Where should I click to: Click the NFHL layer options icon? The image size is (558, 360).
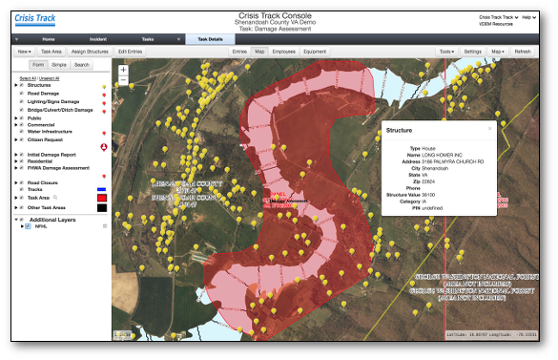point(105,226)
